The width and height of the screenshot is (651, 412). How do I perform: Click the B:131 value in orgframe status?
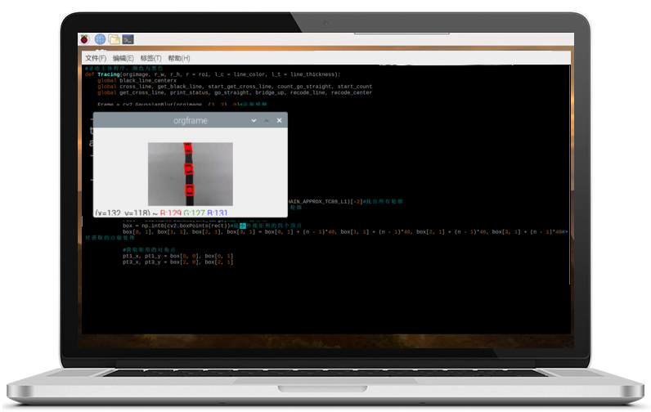[218, 213]
